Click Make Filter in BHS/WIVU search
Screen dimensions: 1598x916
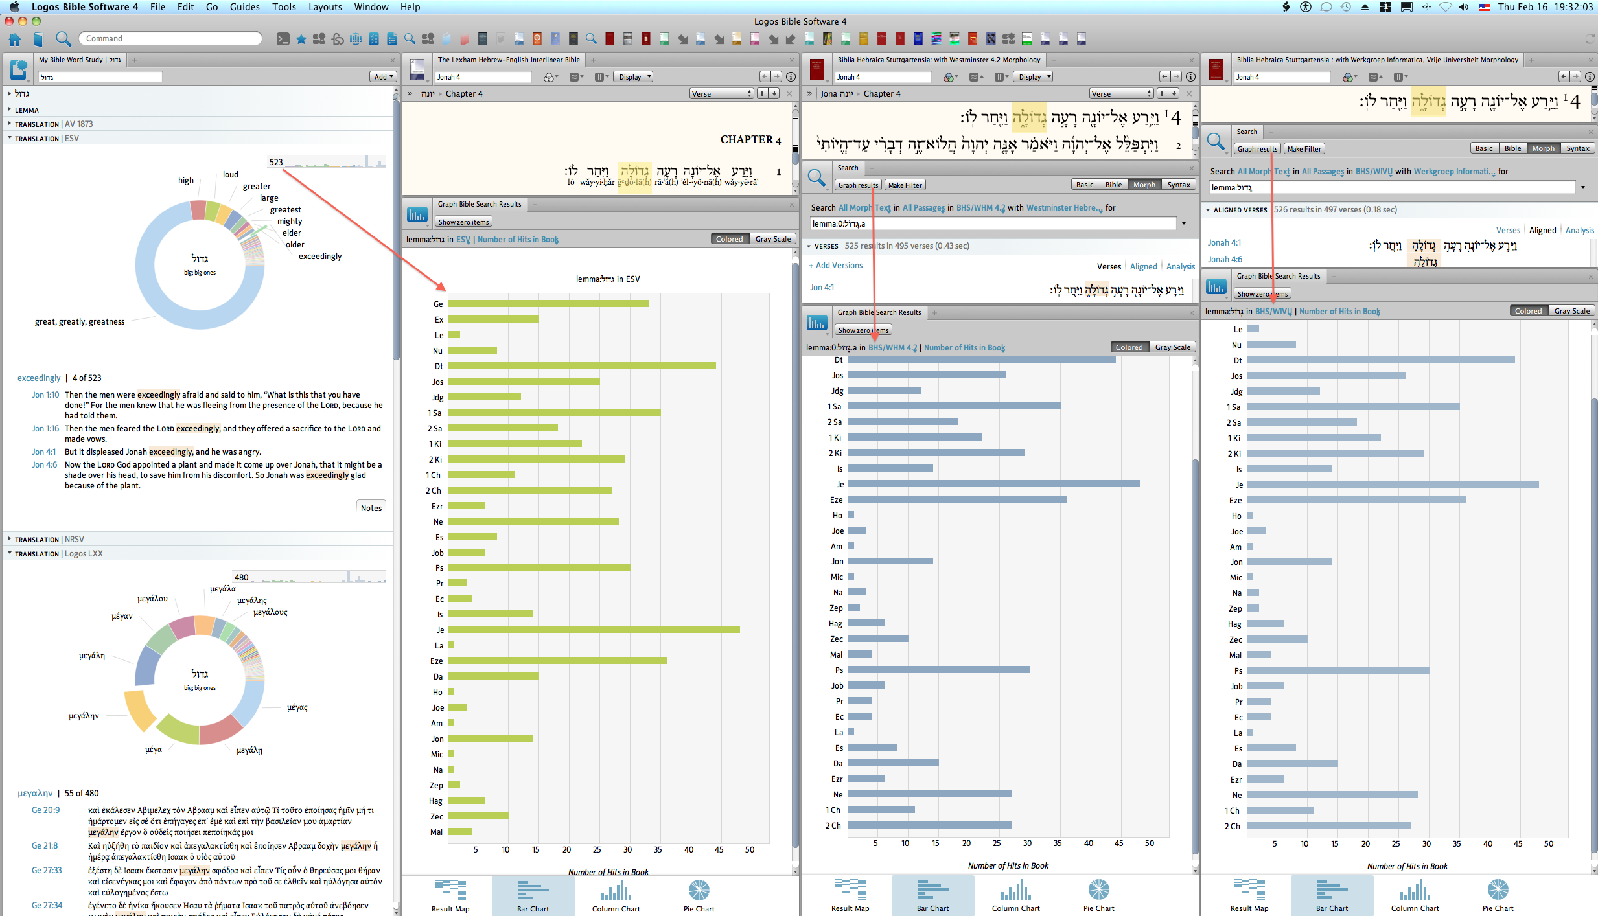click(1304, 148)
